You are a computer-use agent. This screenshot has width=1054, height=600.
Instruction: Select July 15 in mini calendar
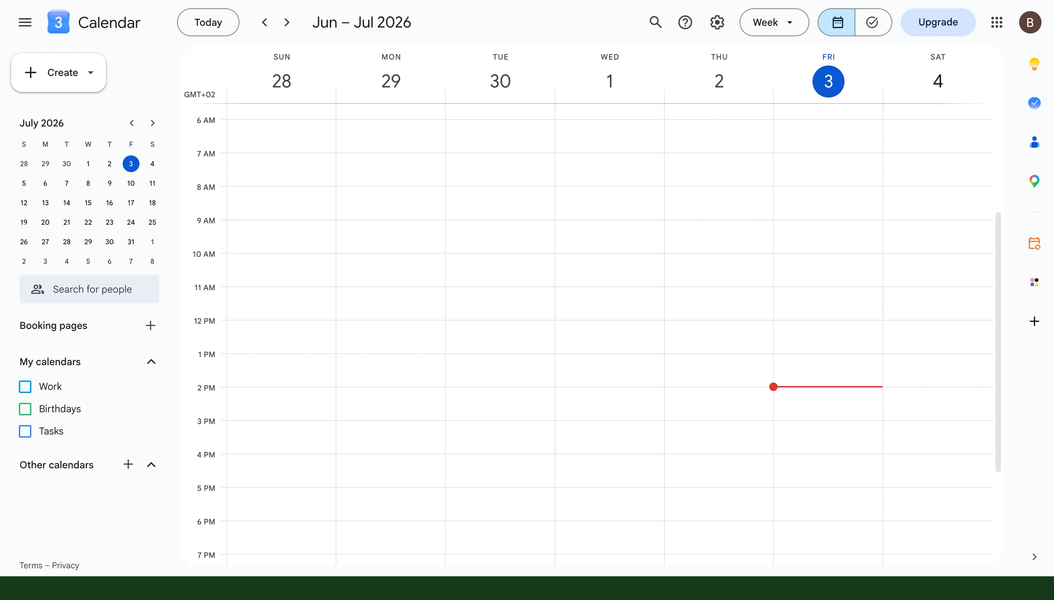(88, 203)
